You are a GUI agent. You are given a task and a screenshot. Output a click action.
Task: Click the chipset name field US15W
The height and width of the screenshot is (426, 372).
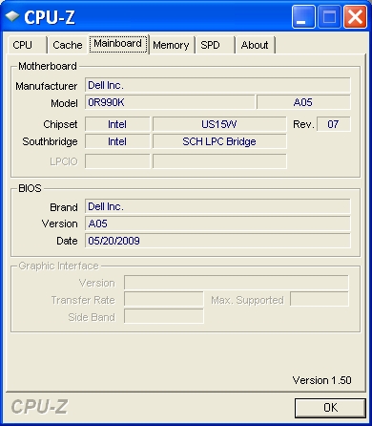click(x=219, y=124)
